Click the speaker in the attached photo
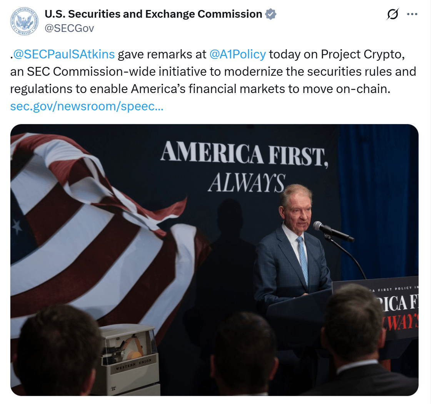The width and height of the screenshot is (432, 404). [x=293, y=246]
